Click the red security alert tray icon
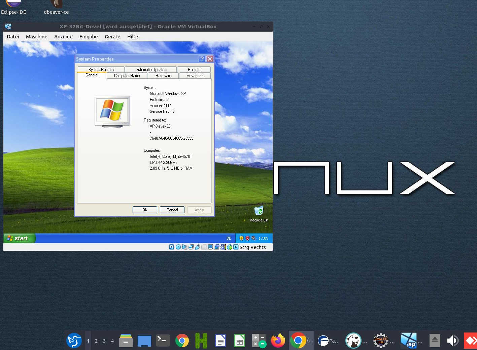The image size is (477, 350). (247, 238)
